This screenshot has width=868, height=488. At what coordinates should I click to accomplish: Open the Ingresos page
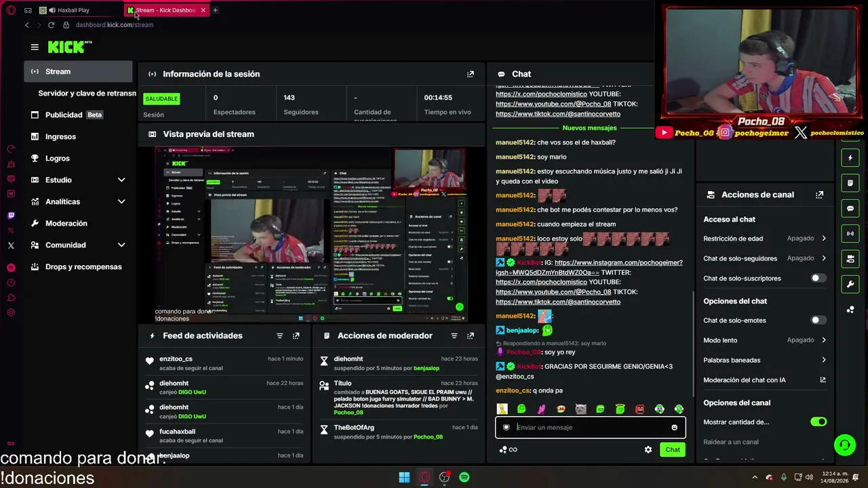pos(78,136)
